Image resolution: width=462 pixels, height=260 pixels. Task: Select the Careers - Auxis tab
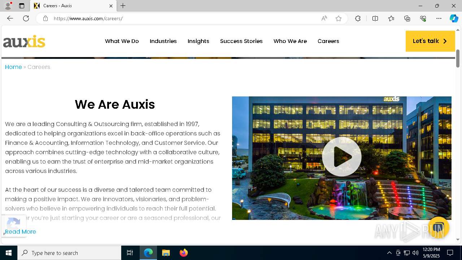(73, 6)
